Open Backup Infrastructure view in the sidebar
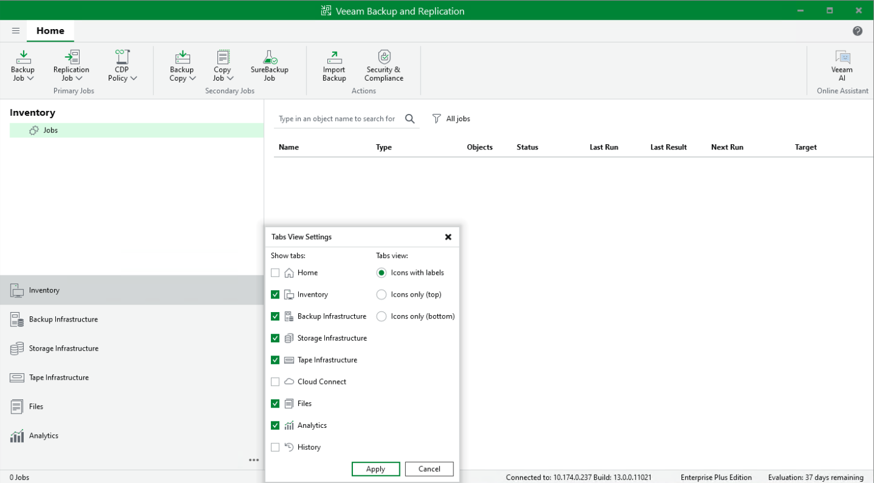Viewport: 874px width, 483px height. pos(132,319)
